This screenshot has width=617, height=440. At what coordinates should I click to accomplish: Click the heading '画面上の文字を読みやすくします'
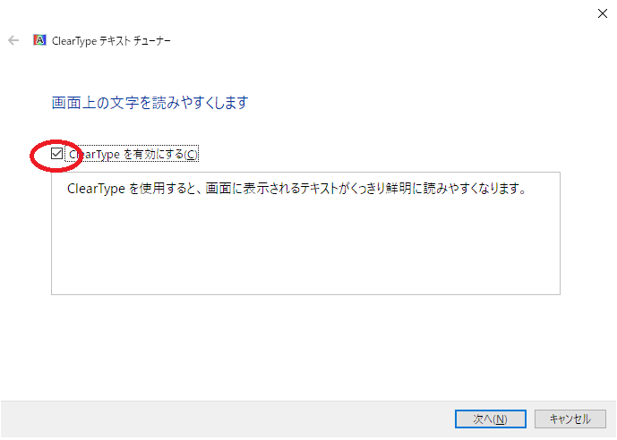pos(150,103)
